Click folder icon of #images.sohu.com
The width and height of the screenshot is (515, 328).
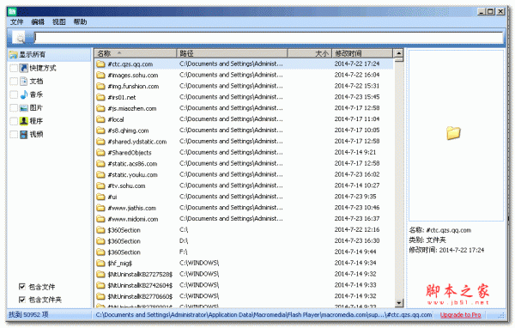100,76
